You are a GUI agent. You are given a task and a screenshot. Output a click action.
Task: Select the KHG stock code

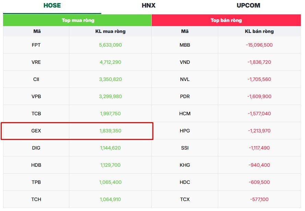point(185,165)
